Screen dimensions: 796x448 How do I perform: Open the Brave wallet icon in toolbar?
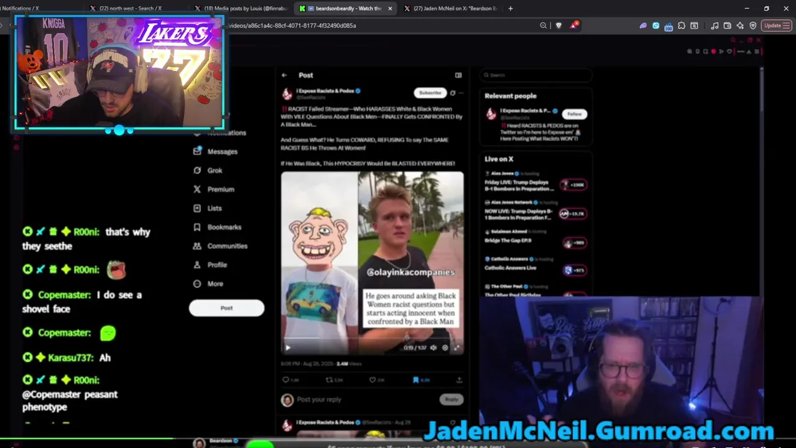(727, 26)
